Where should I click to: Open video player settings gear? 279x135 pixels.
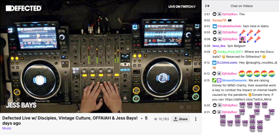coord(182,107)
